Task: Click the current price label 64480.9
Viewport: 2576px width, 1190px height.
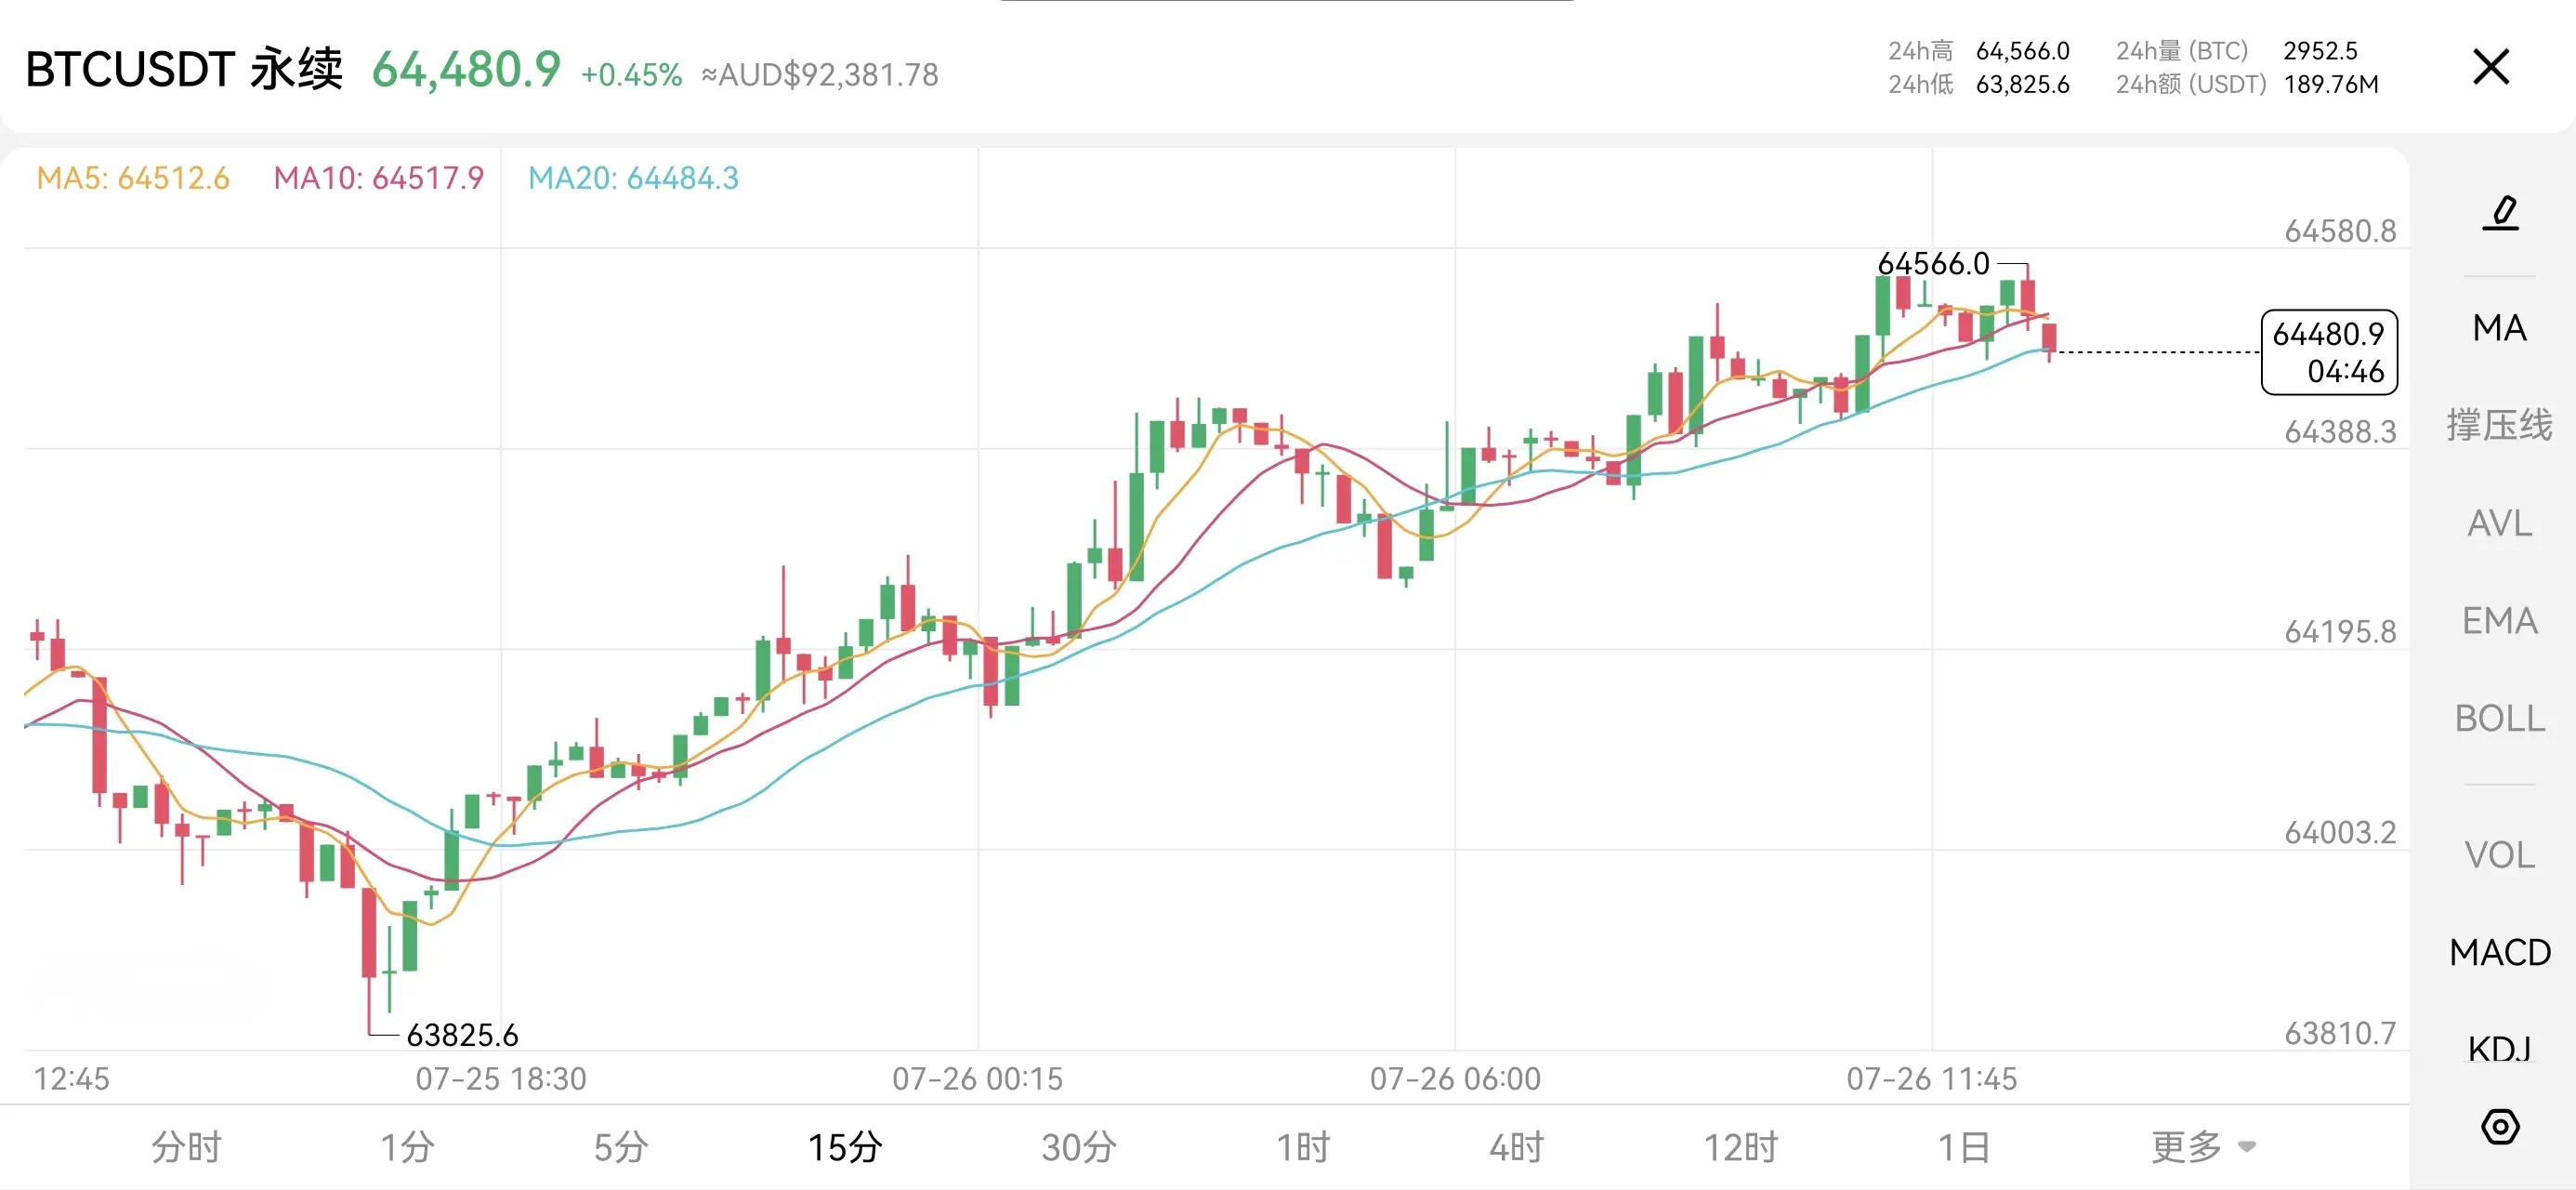Action: click(2329, 352)
